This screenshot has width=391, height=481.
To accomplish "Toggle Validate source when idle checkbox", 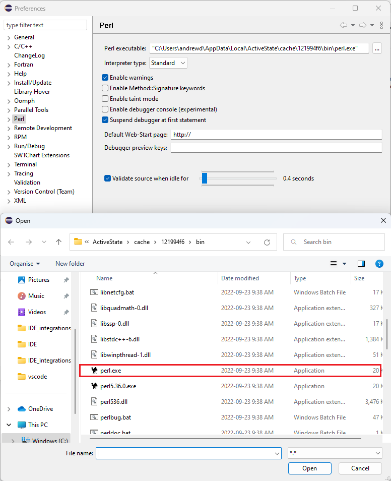I will (108, 178).
